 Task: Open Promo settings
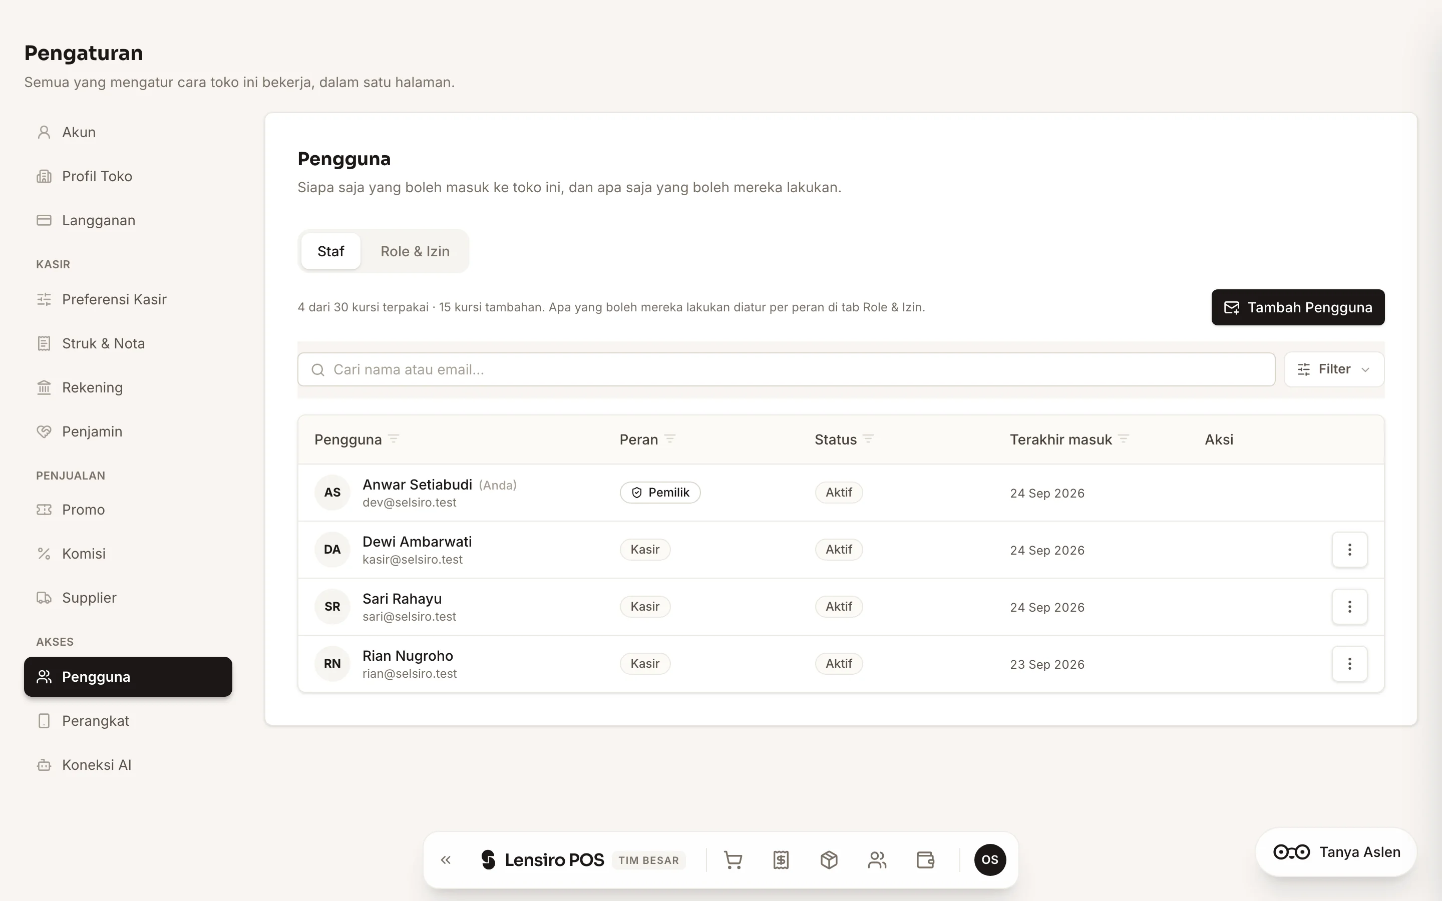coord(128,510)
